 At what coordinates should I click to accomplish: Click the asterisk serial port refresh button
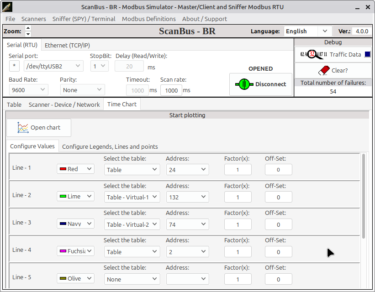[14, 66]
